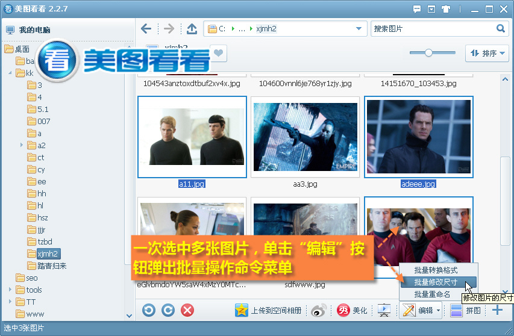The image size is (514, 336).
Task: Go back with the left arrow
Action: (146, 29)
